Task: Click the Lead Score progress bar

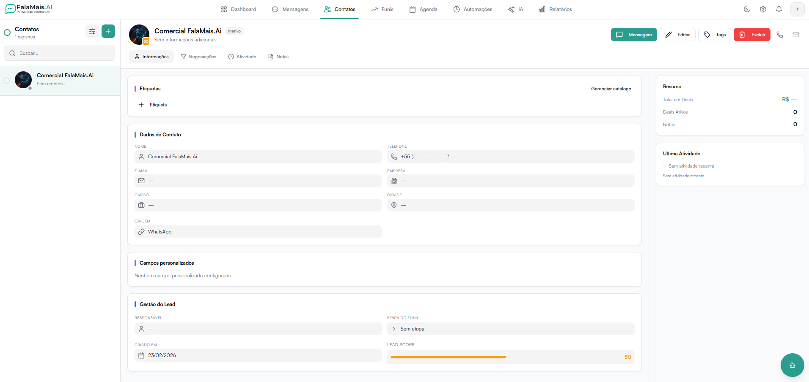Action: (448, 357)
